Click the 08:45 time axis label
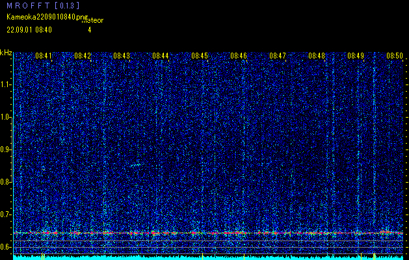This screenshot has width=409, height=260. pyautogui.click(x=200, y=56)
